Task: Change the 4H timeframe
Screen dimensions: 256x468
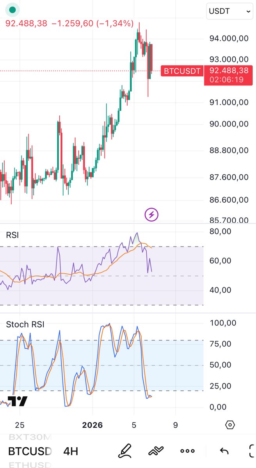Action: pyautogui.click(x=71, y=451)
